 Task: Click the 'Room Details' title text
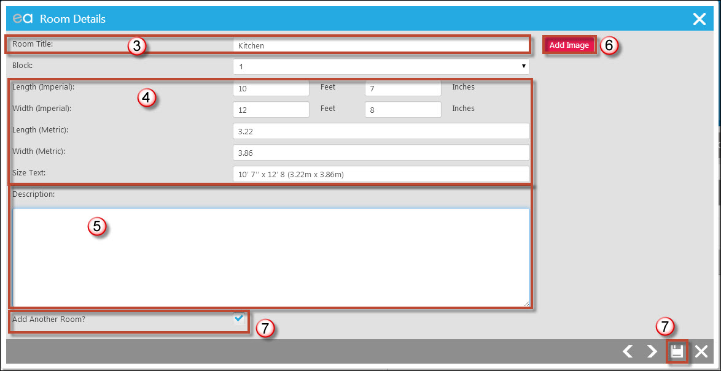72,19
